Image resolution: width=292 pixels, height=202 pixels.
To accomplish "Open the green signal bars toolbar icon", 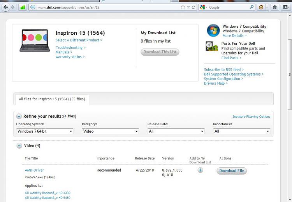I will [x=23, y=7].
